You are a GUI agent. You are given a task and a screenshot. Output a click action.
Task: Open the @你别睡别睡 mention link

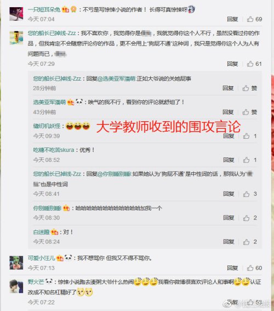[x=114, y=174]
